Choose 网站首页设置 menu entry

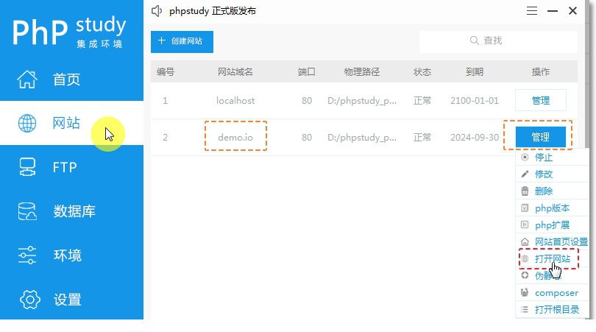pos(553,242)
